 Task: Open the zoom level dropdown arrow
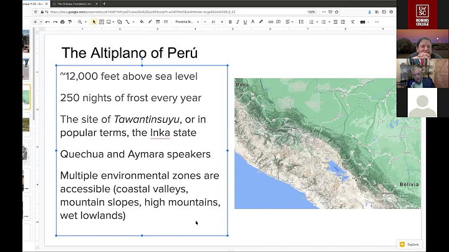(x=85, y=22)
